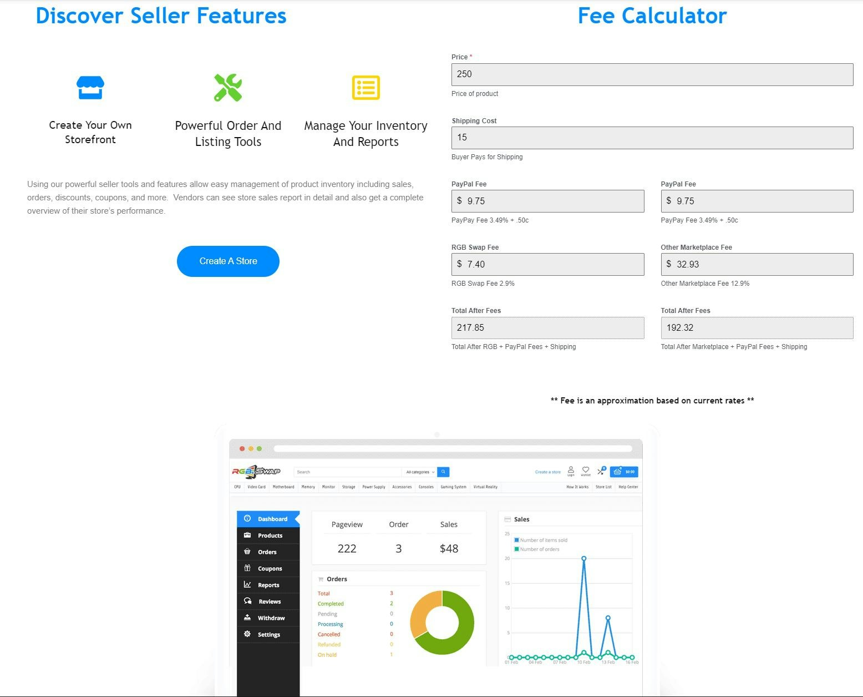
Task: Click the PayPal Fee field above Other Marketplace Fee
Action: pos(757,201)
